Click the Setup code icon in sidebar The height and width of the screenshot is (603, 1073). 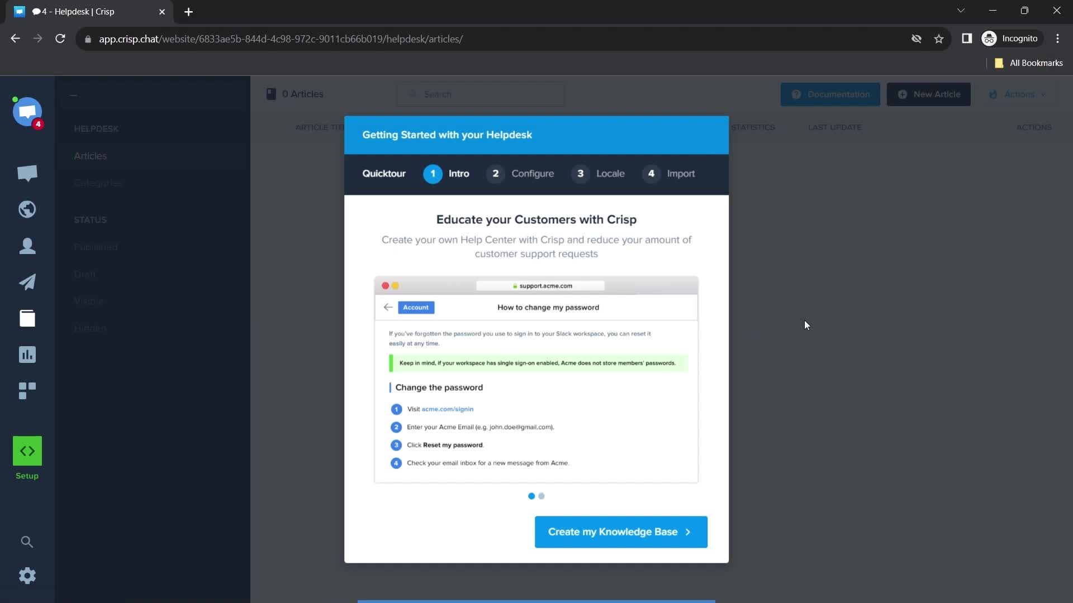pyautogui.click(x=27, y=451)
